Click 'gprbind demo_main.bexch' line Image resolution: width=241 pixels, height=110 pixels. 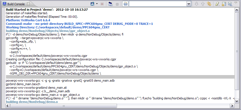pos(23,84)
